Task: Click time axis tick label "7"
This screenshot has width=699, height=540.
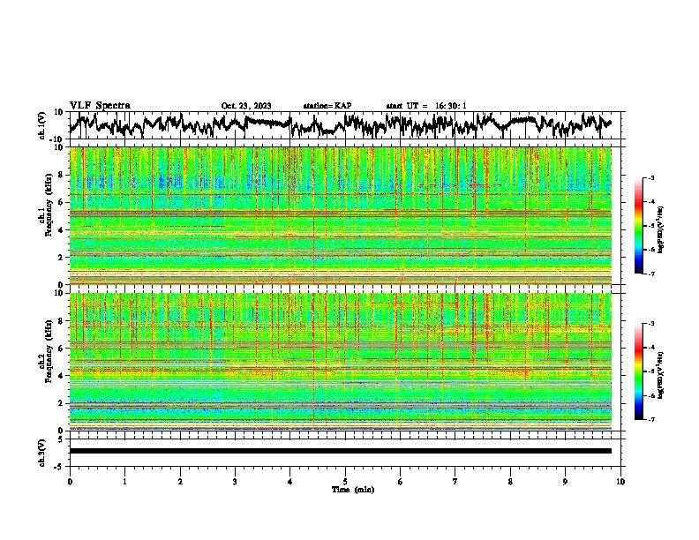Action: click(x=455, y=482)
